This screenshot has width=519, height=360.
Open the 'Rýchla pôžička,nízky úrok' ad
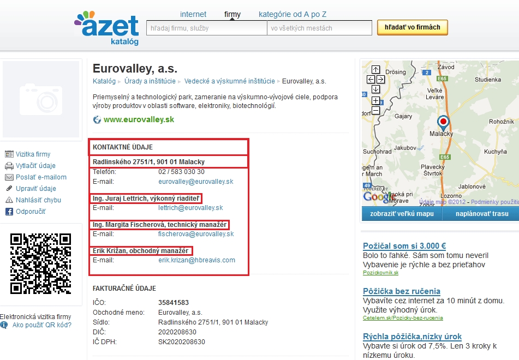(x=412, y=337)
